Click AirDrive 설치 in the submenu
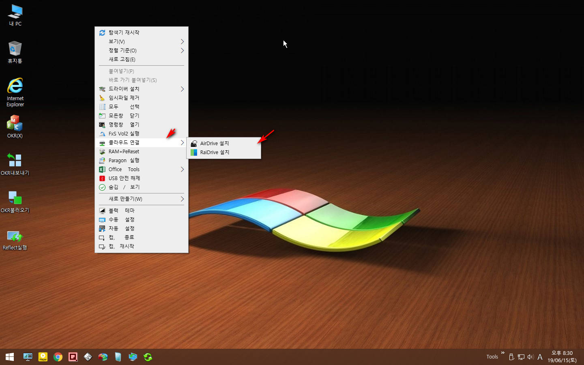 224,143
